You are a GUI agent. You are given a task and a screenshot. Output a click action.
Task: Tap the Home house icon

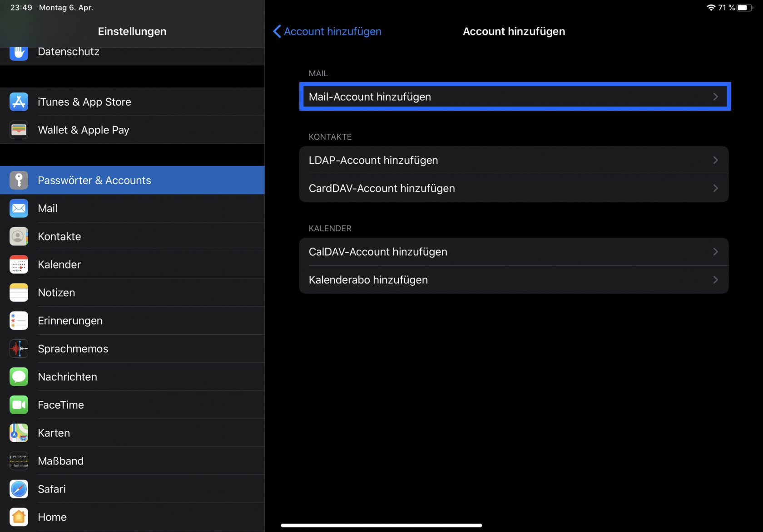coord(19,517)
